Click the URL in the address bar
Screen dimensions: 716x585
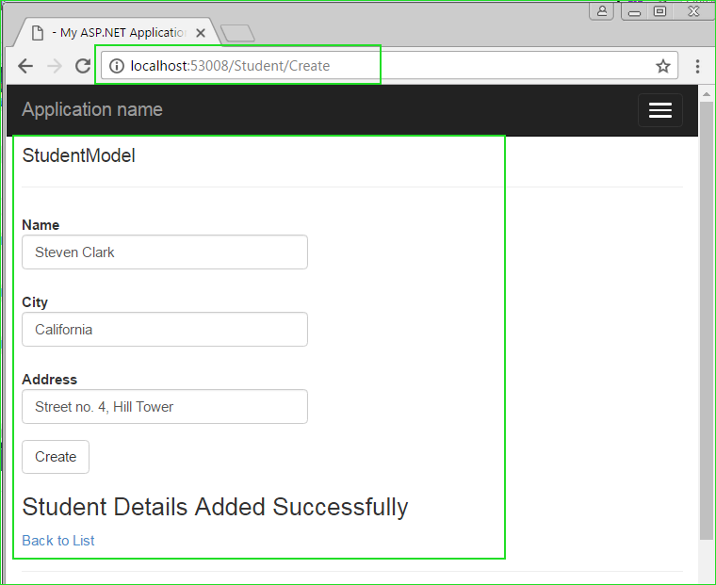tap(230, 66)
